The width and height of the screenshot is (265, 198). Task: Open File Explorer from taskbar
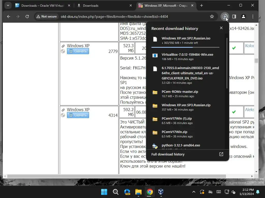pyautogui.click(x=138, y=192)
